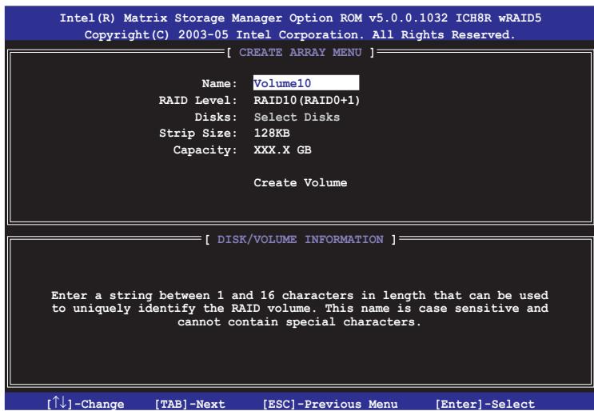The image size is (594, 411).
Task: Click the Intel Matrix Storage Manager title line
Action: pyautogui.click(x=301, y=18)
